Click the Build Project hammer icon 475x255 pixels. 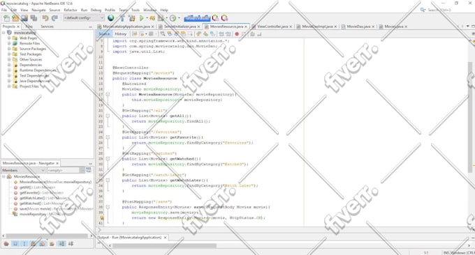(122, 18)
